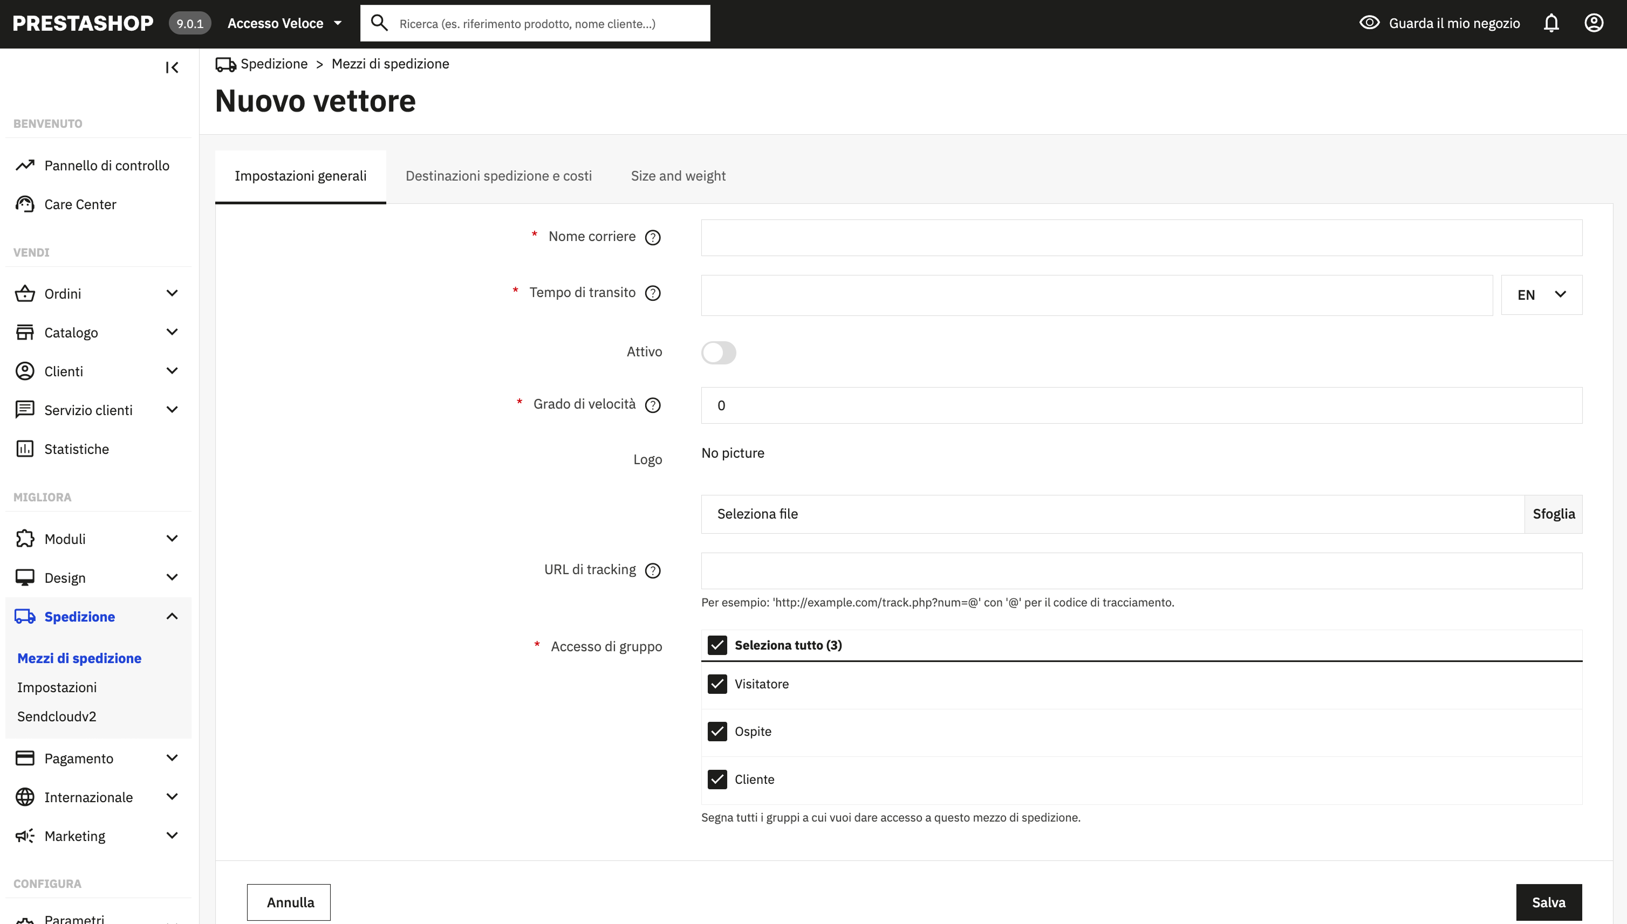Click the URL di tracking input field
Screen dimensions: 1627x924
tap(1141, 571)
